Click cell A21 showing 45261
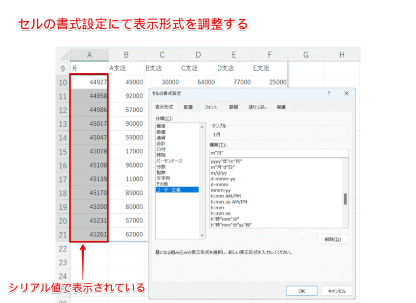416x303 pixels. [89, 234]
